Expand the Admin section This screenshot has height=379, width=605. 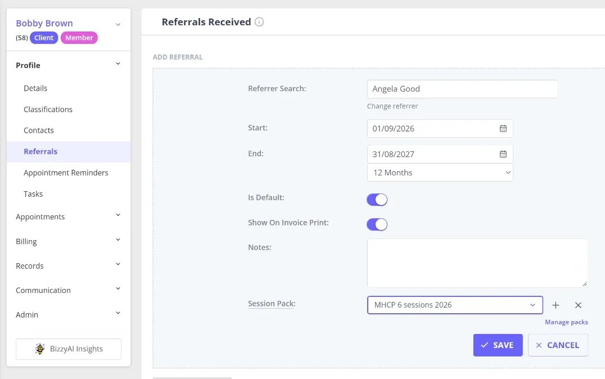[x=118, y=313]
